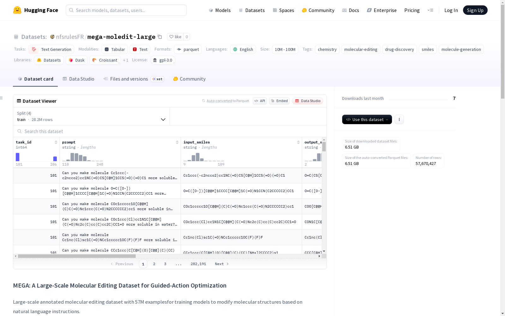The width and height of the screenshot is (505, 316).
Task: Click the drug-discovery tag
Action: tap(400, 49)
